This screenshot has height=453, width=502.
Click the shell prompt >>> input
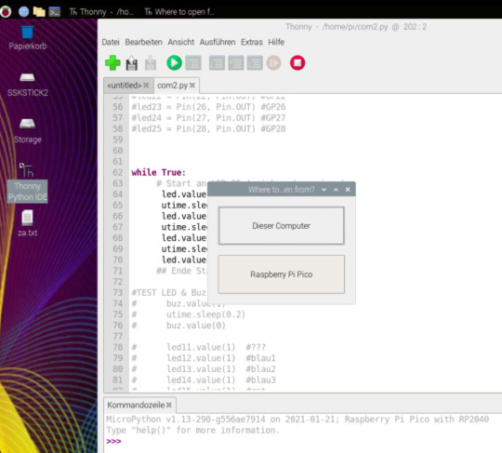[114, 442]
